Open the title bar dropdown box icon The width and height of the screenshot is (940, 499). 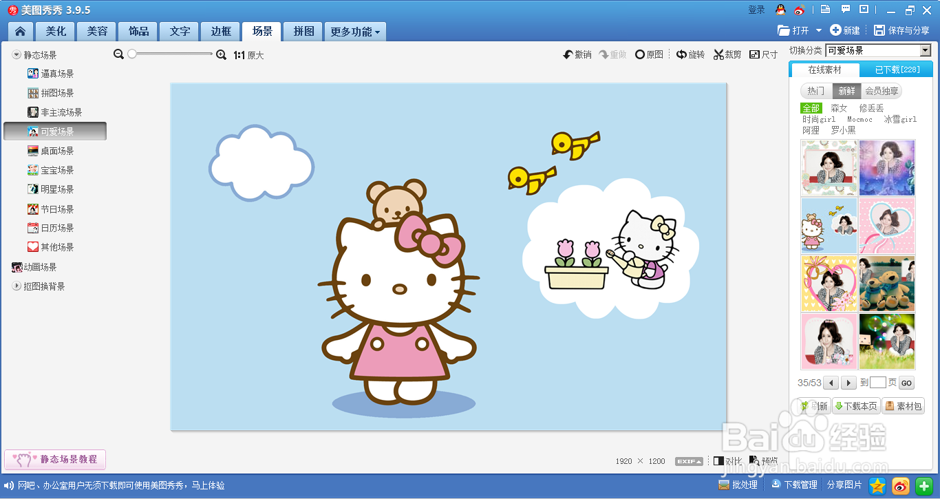click(864, 10)
